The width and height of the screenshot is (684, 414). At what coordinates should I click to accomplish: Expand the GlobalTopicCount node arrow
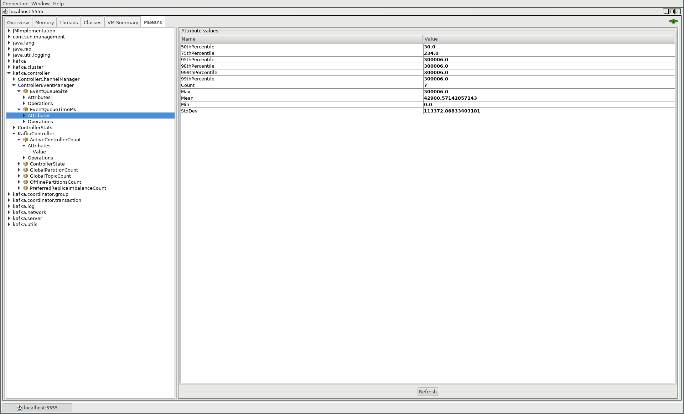pyautogui.click(x=19, y=176)
